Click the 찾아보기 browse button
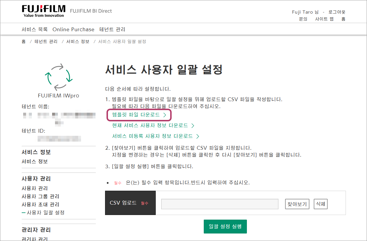Screen dimensions: 367x241 pos(297,204)
